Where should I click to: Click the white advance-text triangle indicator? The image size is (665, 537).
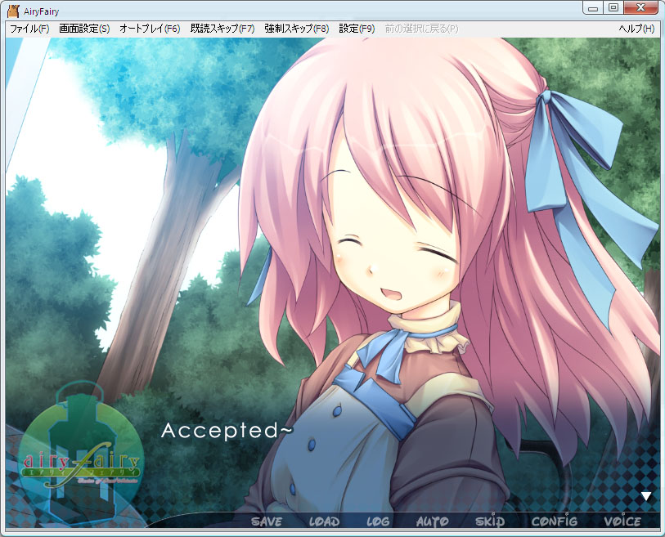646,496
